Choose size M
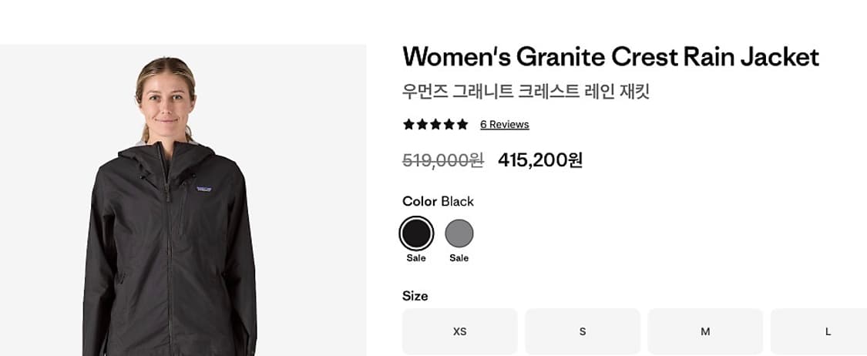This screenshot has height=356, width=867. tap(705, 331)
